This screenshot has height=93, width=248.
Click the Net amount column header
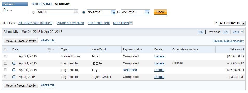[x=237, y=49]
